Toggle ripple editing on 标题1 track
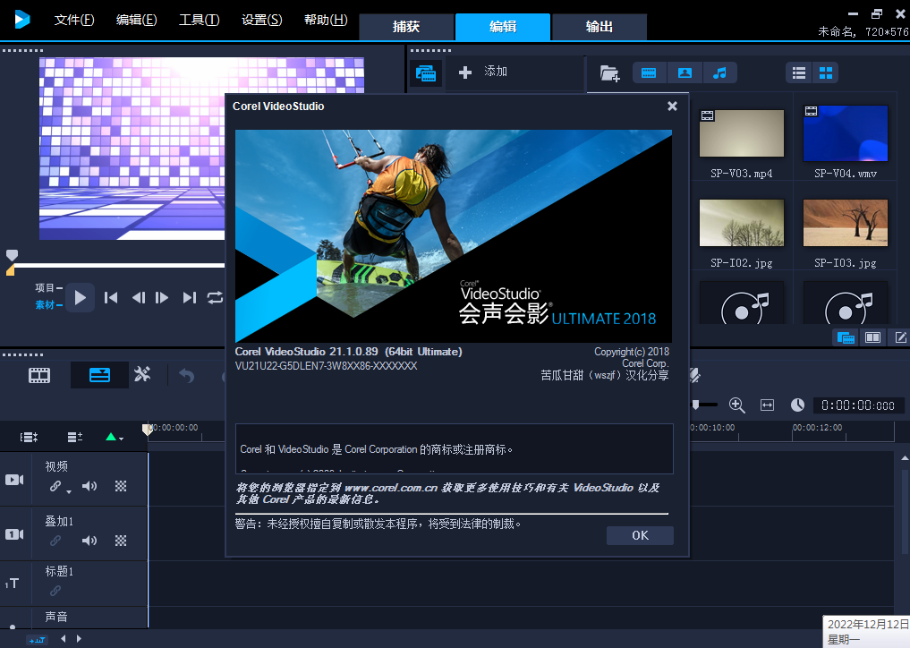This screenshot has height=648, width=910. 55,591
